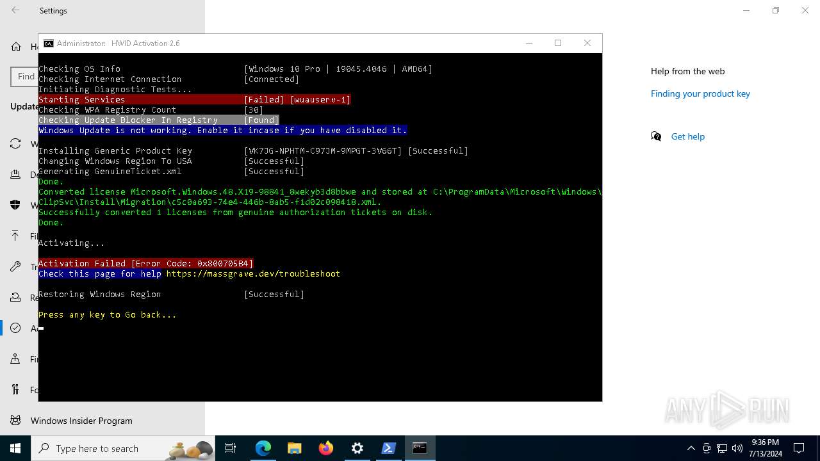Select the Activation checkmark icon
The width and height of the screenshot is (820, 461).
click(16, 328)
